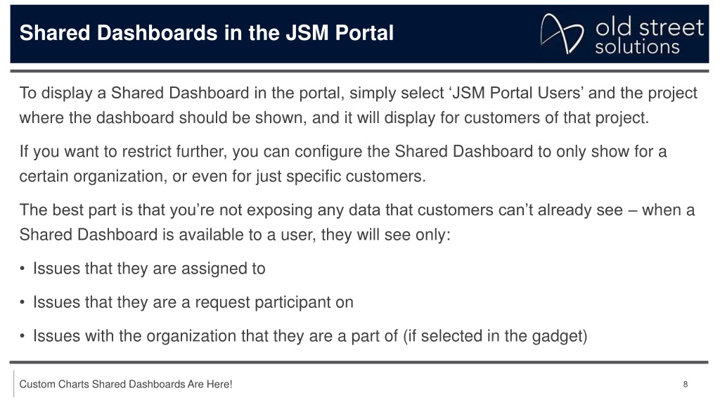Click the dark blue title banner

359,34
